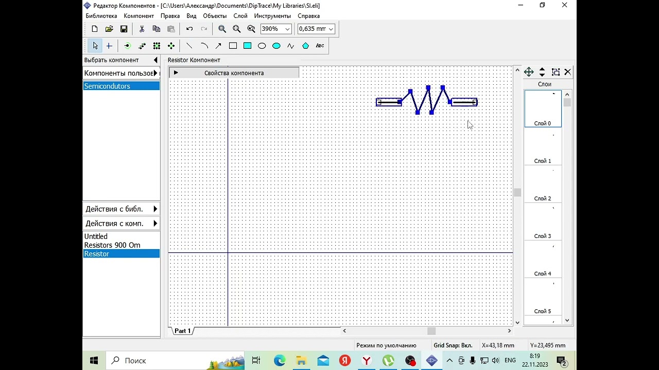Select the filled cyan Rectangle tool
The width and height of the screenshot is (659, 370).
point(247,46)
